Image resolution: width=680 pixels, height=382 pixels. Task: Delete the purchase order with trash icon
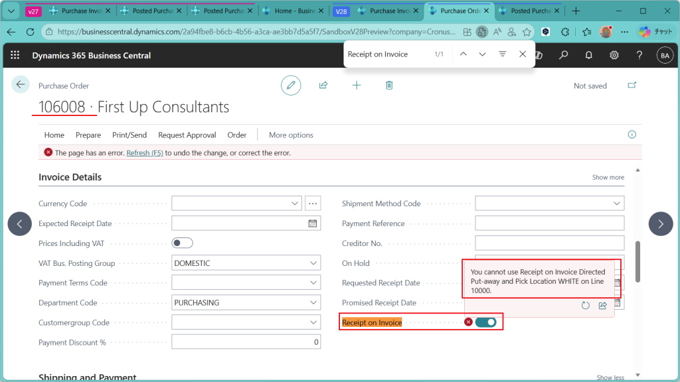389,85
